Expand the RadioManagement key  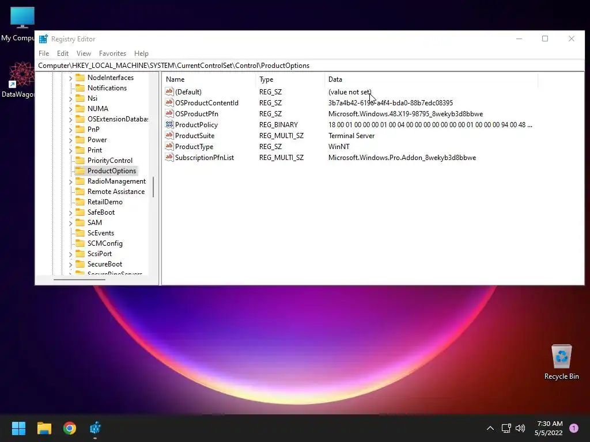pos(70,182)
